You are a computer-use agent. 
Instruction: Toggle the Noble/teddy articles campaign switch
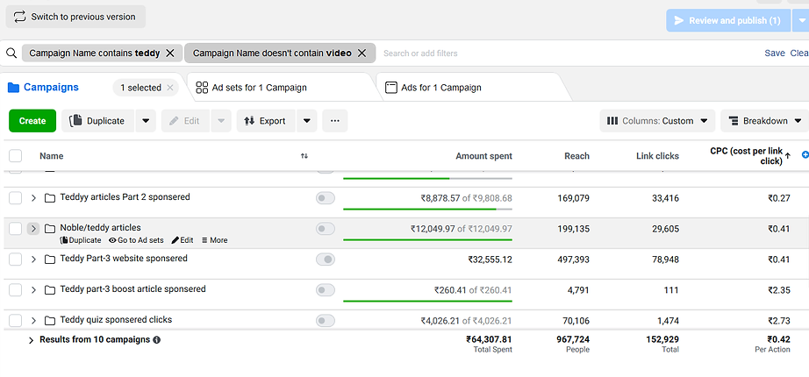[x=326, y=229]
